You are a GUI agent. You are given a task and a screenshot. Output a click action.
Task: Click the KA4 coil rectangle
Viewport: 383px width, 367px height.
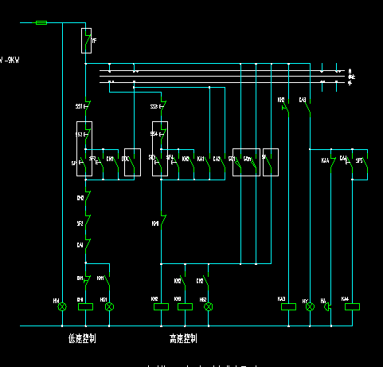[x=352, y=306]
